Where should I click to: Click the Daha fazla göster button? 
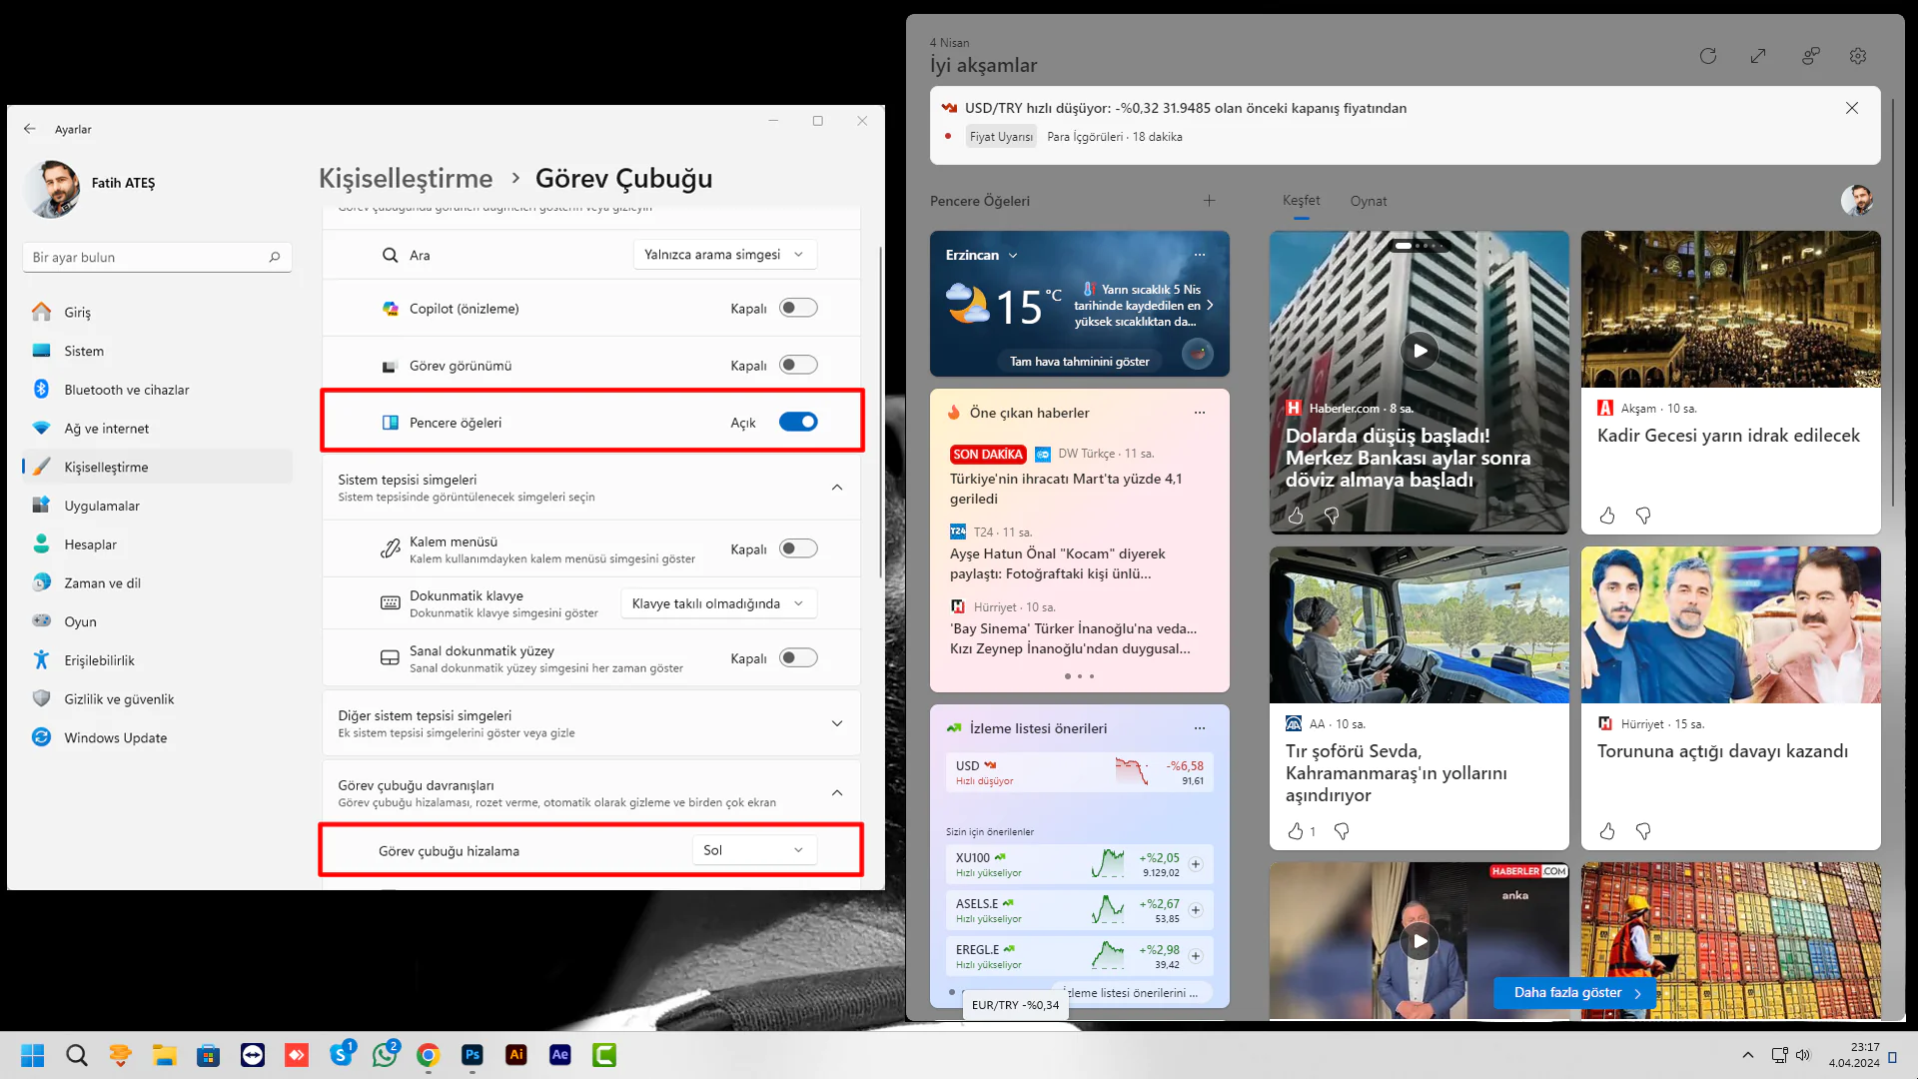pyautogui.click(x=1574, y=992)
